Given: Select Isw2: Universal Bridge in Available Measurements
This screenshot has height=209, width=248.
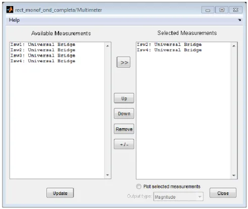Looking at the screenshot, I should pyautogui.click(x=43, y=50).
